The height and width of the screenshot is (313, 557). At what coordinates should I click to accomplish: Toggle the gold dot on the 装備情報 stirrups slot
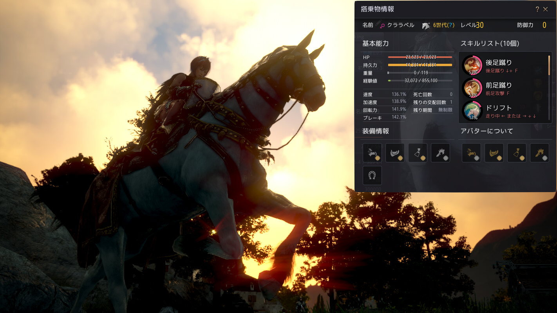pos(423,158)
